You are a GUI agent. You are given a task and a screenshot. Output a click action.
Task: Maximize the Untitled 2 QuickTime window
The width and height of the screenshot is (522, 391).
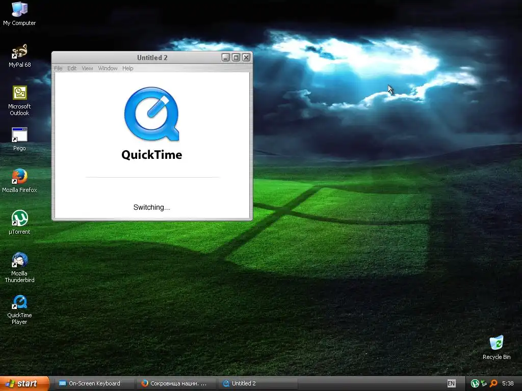click(x=236, y=58)
